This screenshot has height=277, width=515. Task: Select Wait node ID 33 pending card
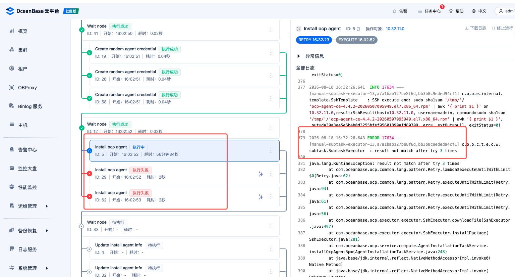click(181, 226)
